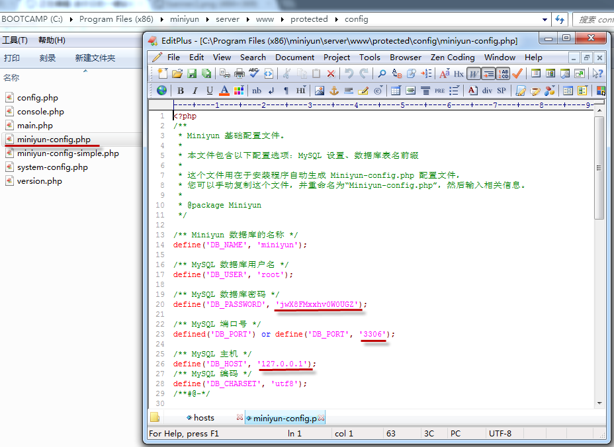
Task: Click the red Delete X icon
Action: 331,73
